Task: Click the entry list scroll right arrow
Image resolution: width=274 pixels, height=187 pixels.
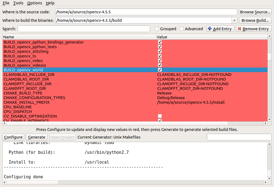Action: (x=266, y=123)
